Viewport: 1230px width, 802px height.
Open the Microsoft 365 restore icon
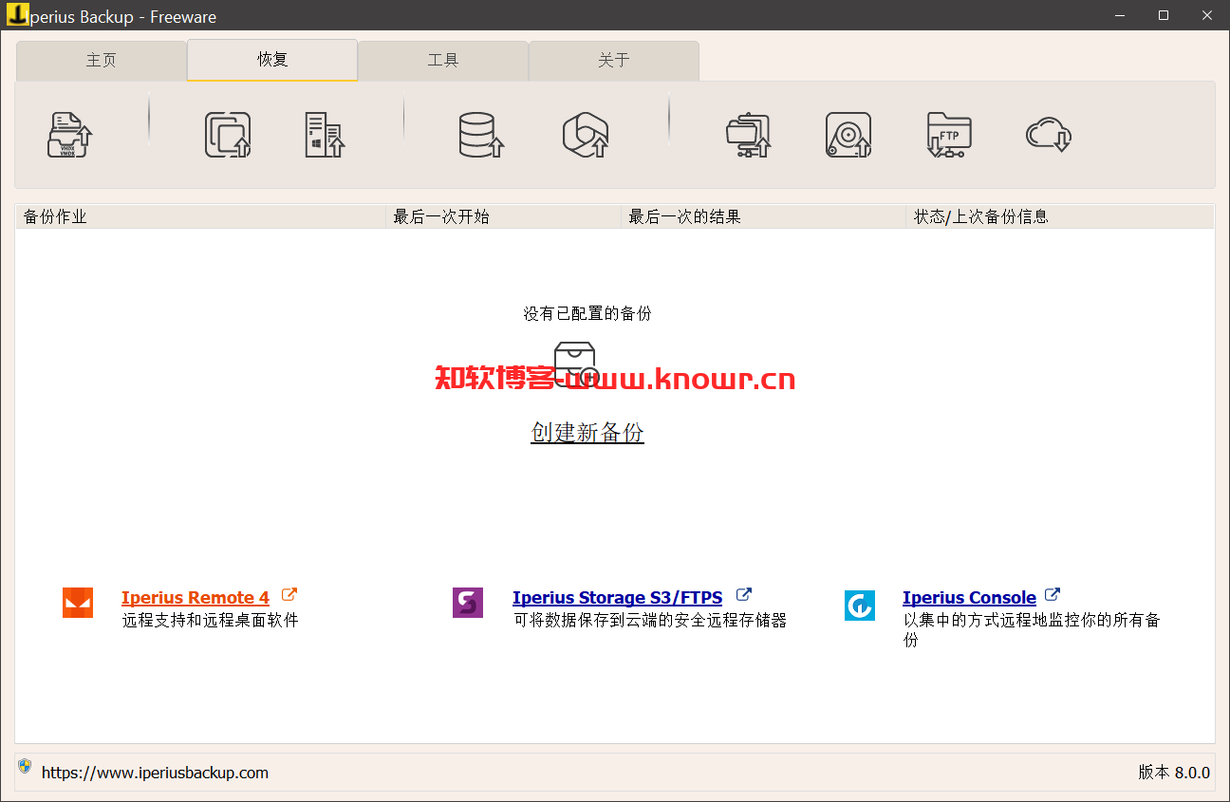pyautogui.click(x=586, y=135)
